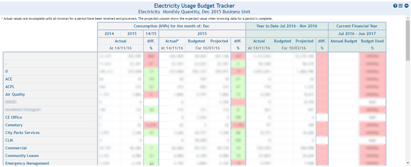
Task: Click the Electricity Usage Budget Tracker title
Action: click(194, 6)
